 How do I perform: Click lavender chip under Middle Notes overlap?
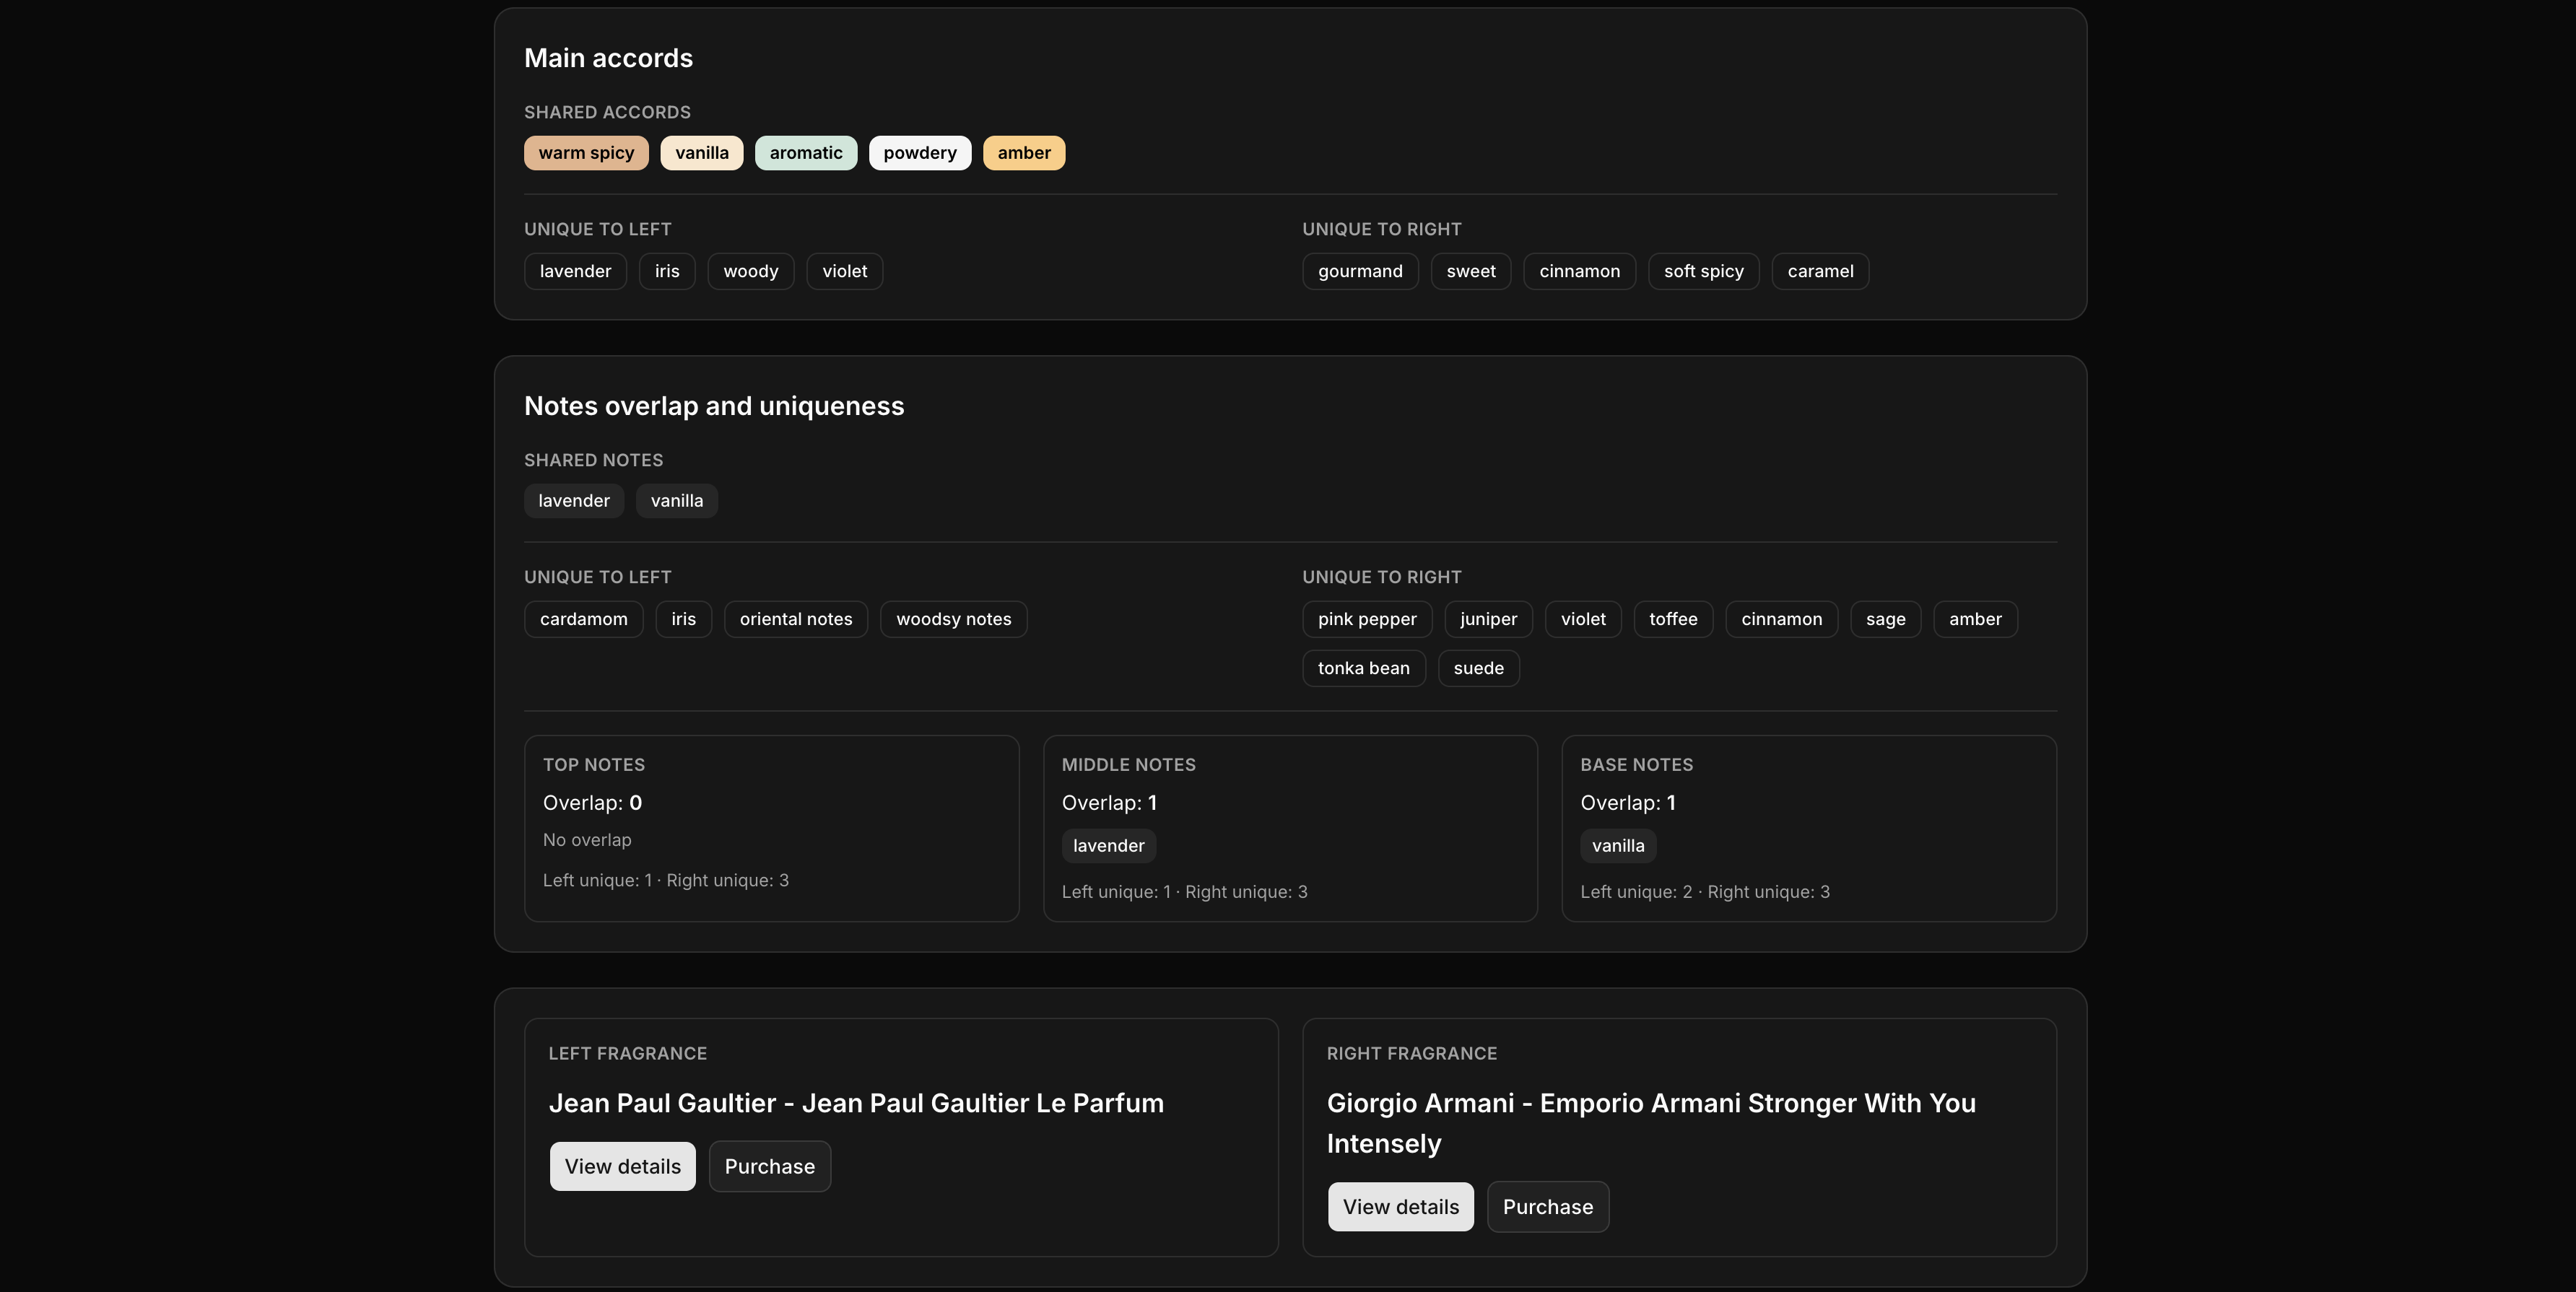point(1108,846)
